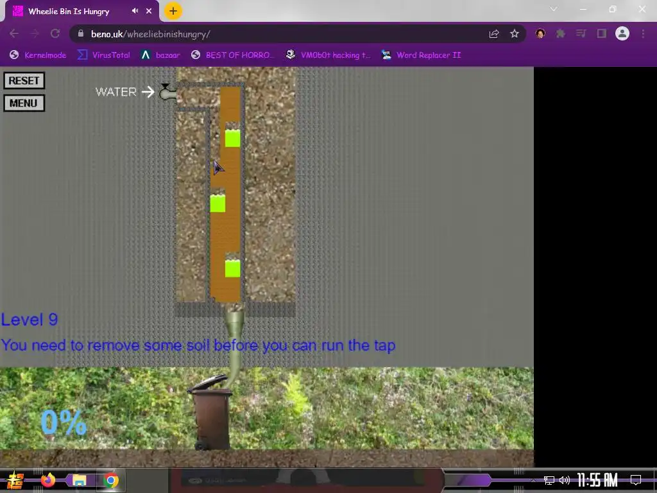Open the VM0b0t hacking bookmark
Image resolution: width=657 pixels, height=493 pixels.
328,55
